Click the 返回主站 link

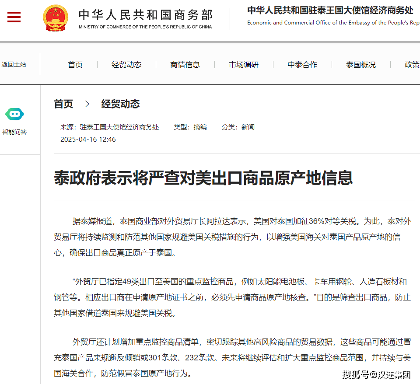point(14,65)
